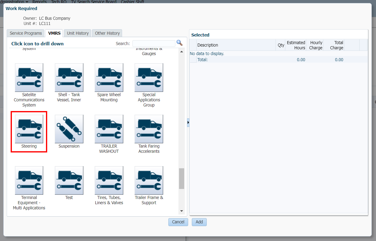Select Terminal Equipment - Multi Applications icon
Screen dimensions: 376x241
[29, 180]
